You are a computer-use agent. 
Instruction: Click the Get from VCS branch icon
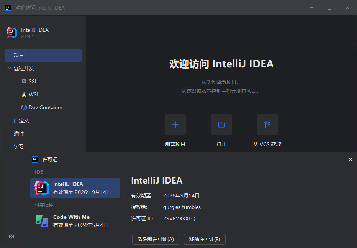tap(267, 125)
